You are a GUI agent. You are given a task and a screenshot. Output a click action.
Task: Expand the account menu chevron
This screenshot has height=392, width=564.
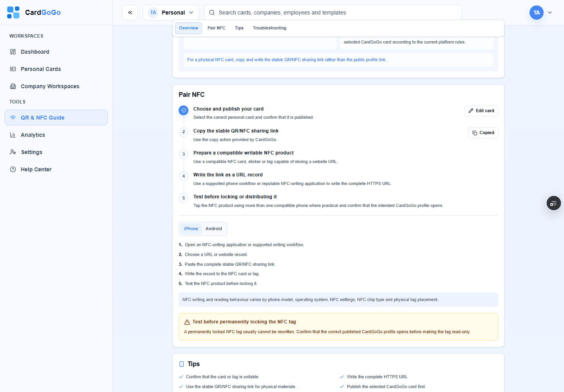pyautogui.click(x=550, y=13)
